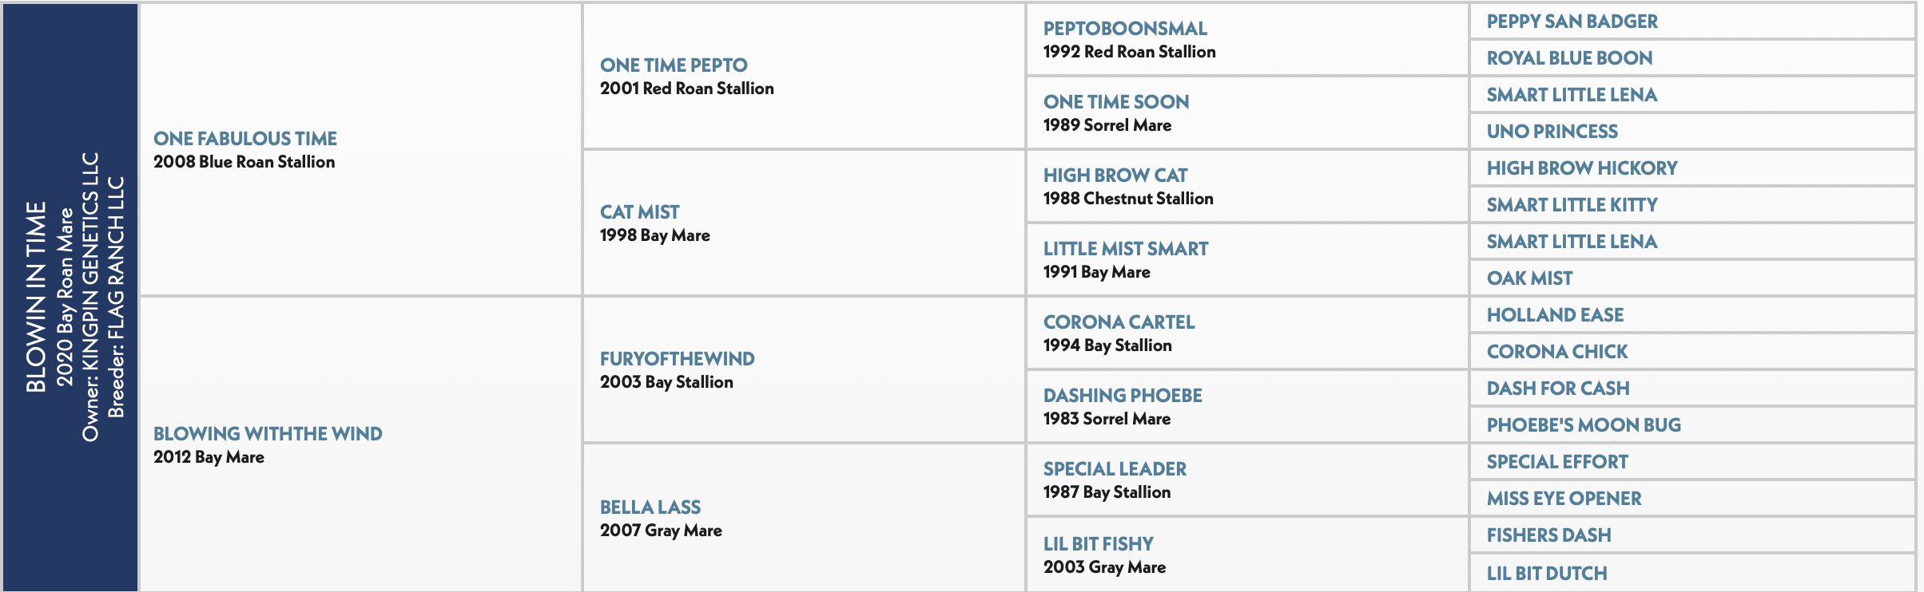Open the ONE FABULOUS TIME horse link
This screenshot has height=592, width=1924.
tap(245, 139)
